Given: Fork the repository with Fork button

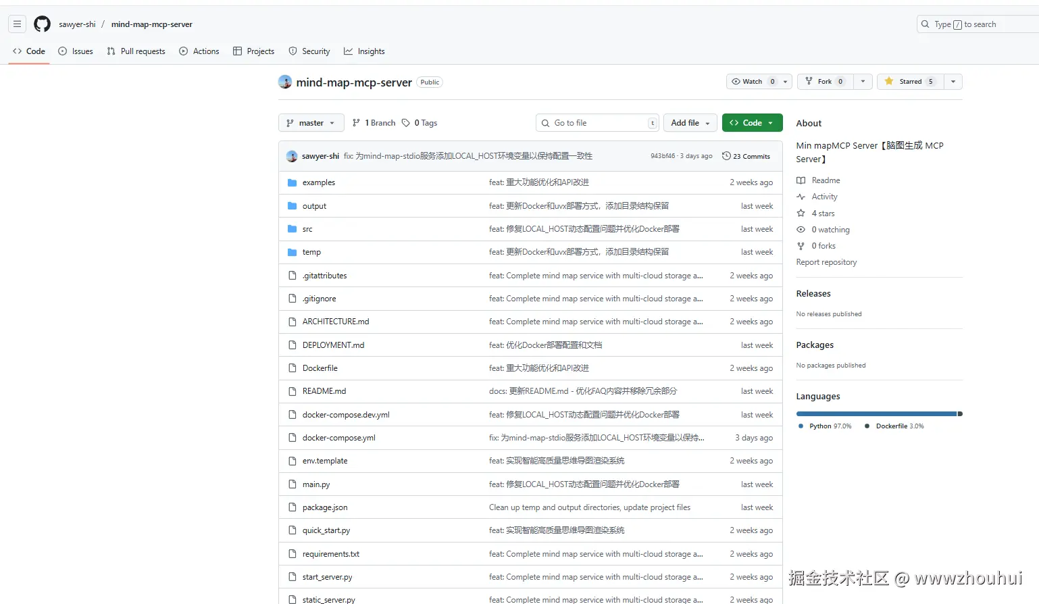Looking at the screenshot, I should [826, 82].
